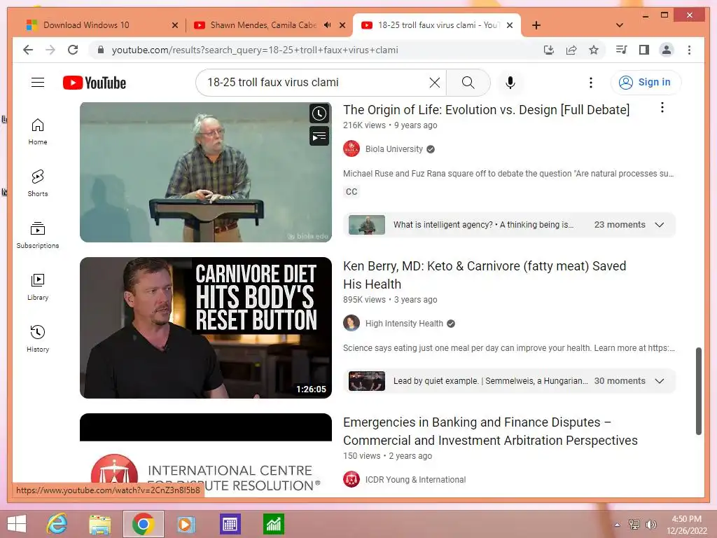Launch Internet Explorer from taskbar

(57, 524)
